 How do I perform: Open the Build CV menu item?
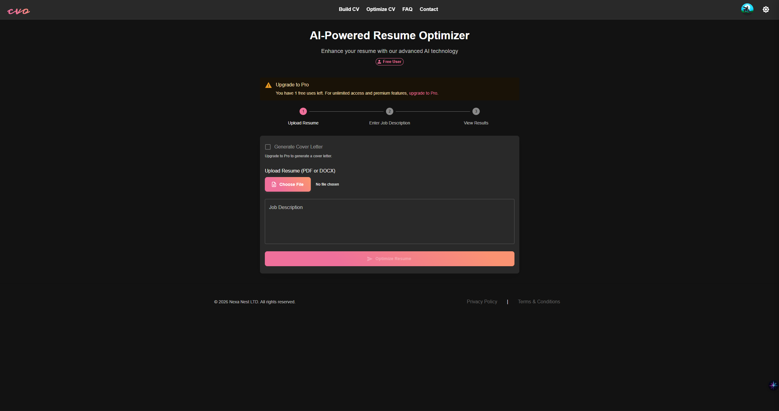(349, 9)
